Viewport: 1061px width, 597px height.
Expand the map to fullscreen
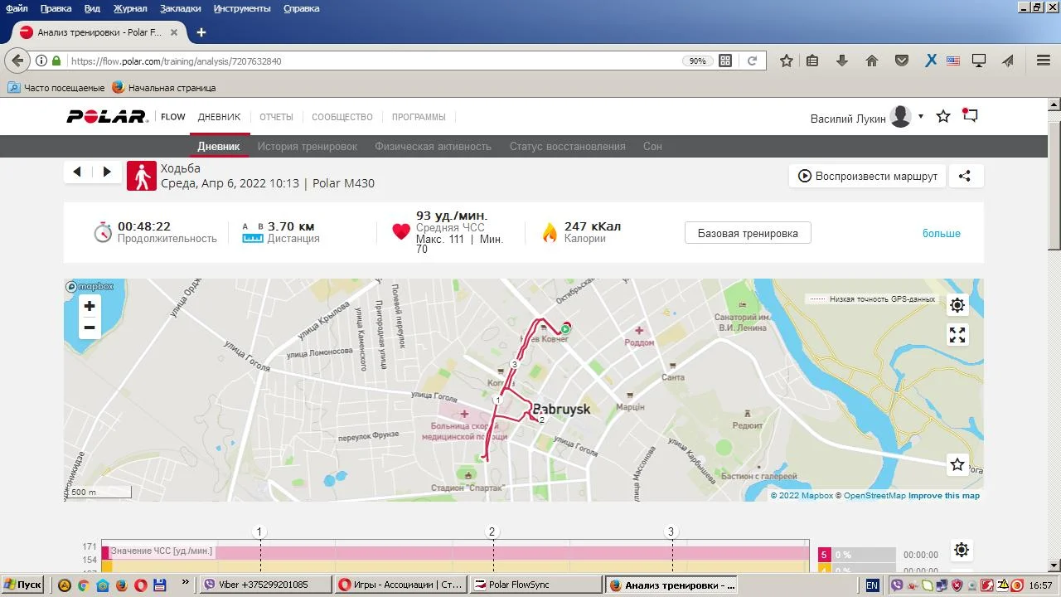pyautogui.click(x=957, y=335)
